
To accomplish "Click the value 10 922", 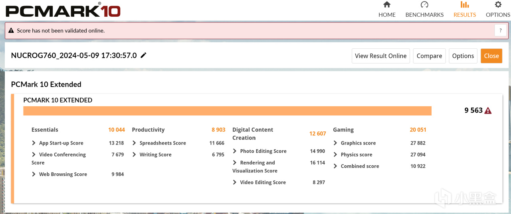I will coord(418,166).
